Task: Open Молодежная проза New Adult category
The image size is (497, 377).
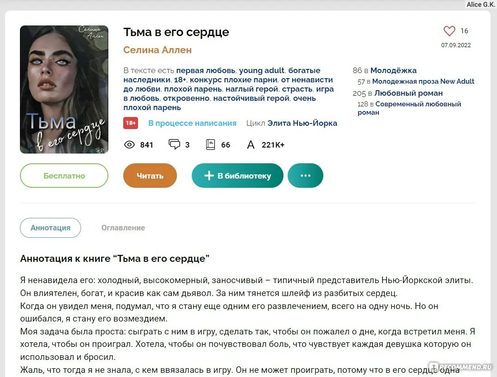Action: pos(423,81)
